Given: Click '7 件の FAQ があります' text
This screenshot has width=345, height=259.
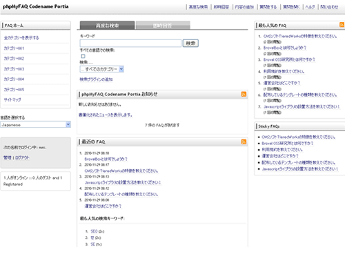Looking at the screenshot, I should (x=162, y=125).
